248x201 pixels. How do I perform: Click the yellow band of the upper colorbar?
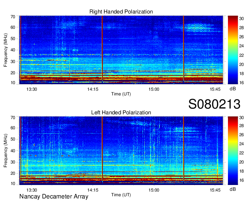point(233,42)
